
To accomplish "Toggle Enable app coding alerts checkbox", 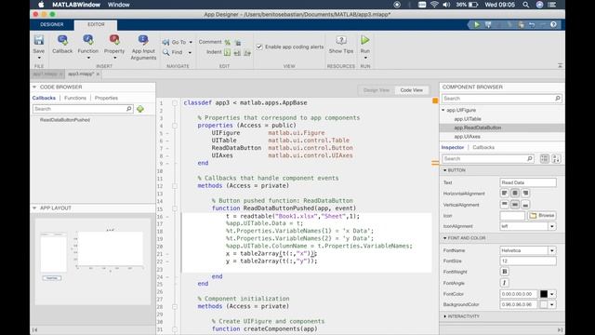I will click(x=259, y=47).
